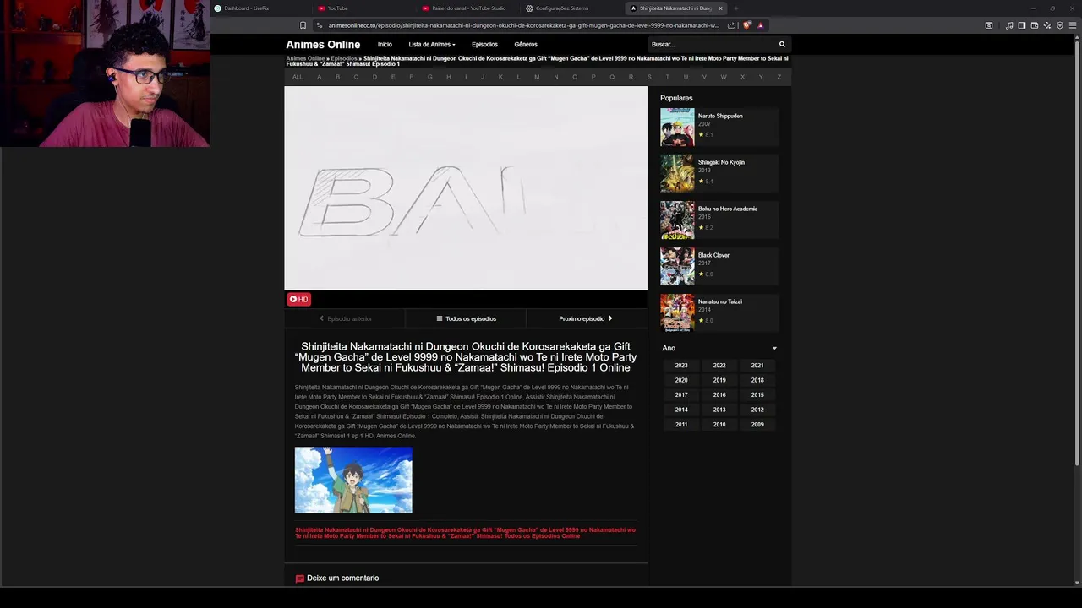The height and width of the screenshot is (608, 1082).
Task: Open the Brave wallet icon
Action: pyautogui.click(x=1035, y=25)
